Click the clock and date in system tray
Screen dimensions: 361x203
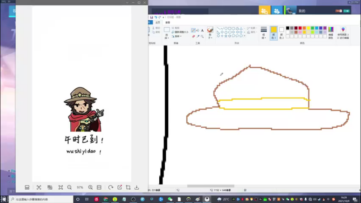click(344, 199)
